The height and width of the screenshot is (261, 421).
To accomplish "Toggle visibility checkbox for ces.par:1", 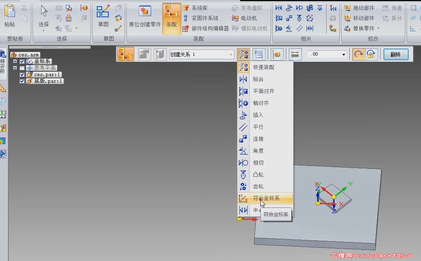I will coord(22,75).
